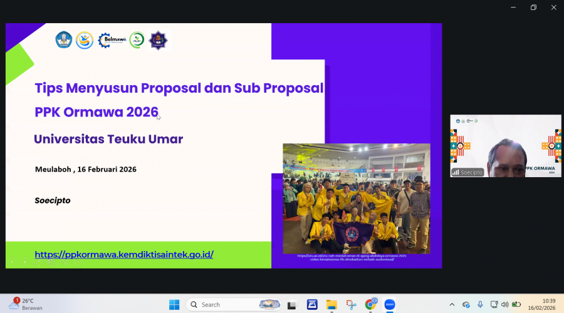The image size is (564, 313).
Task: Click the group photo on the slide
Action: tap(356, 198)
